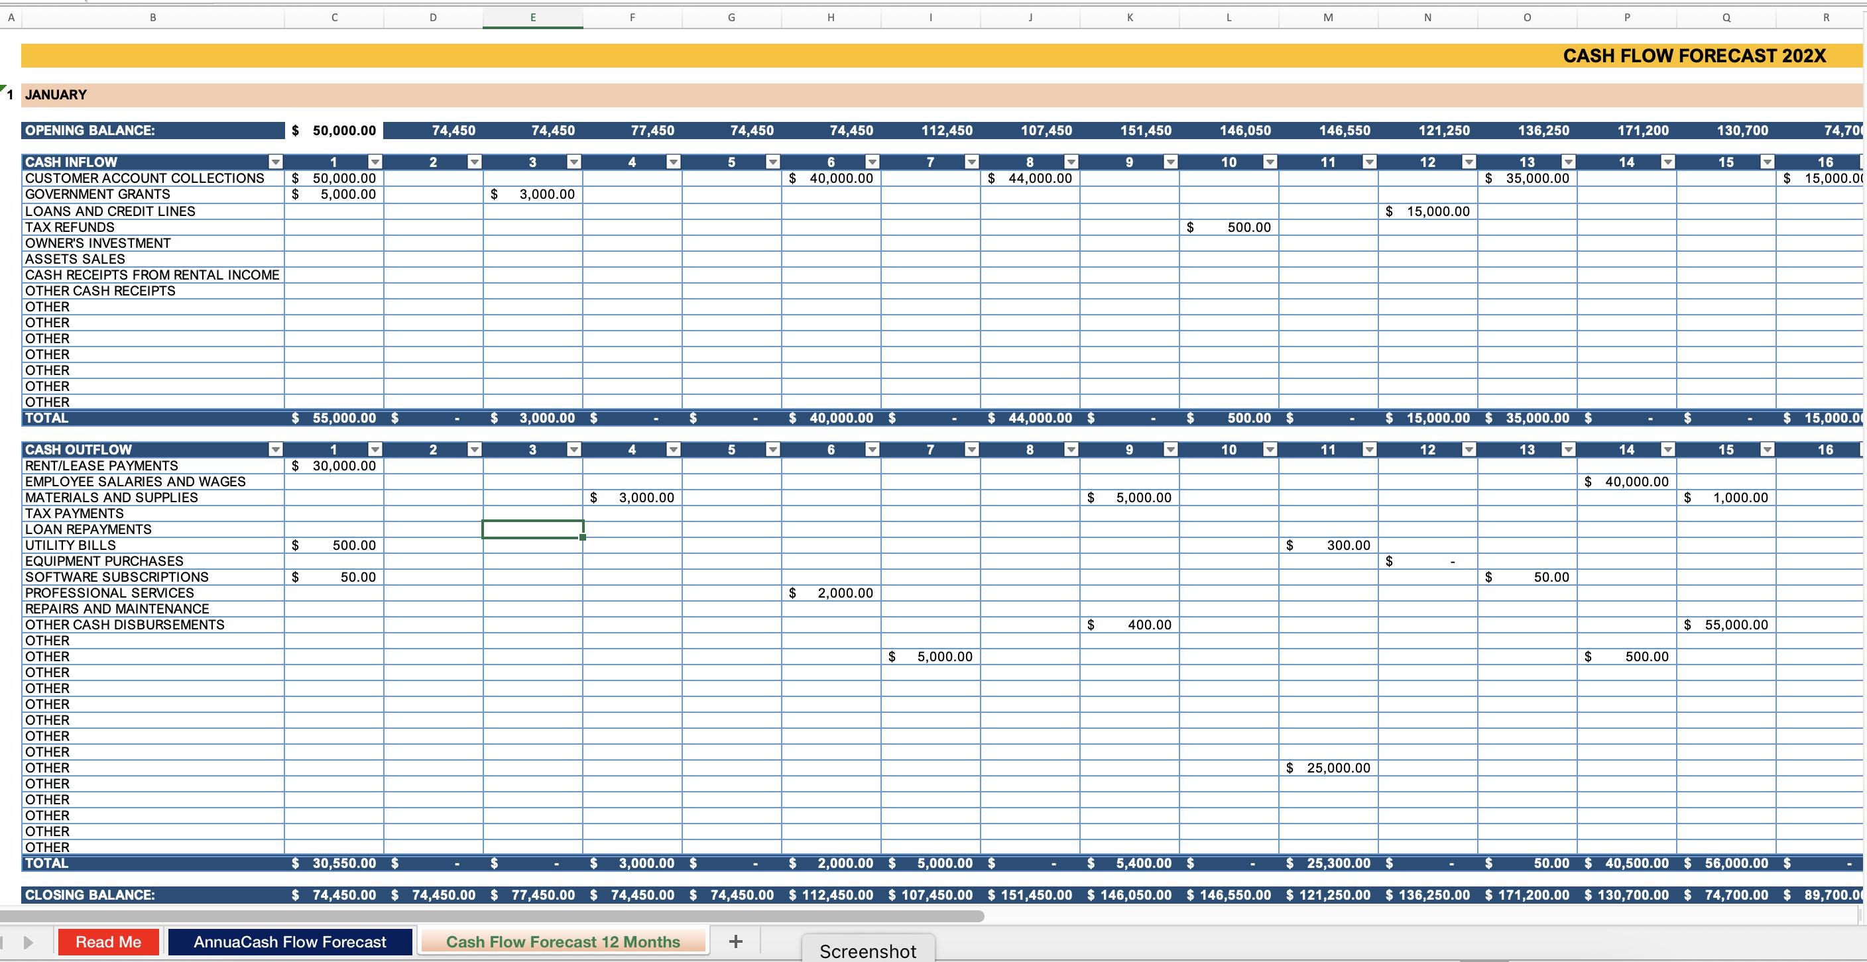Select column P header
This screenshot has width=1867, height=962.
[1627, 17]
